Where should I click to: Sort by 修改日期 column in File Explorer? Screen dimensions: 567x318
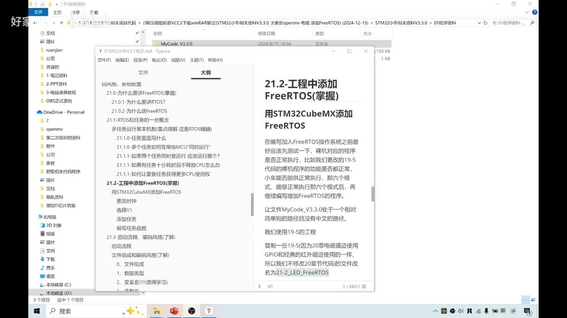pos(266,34)
